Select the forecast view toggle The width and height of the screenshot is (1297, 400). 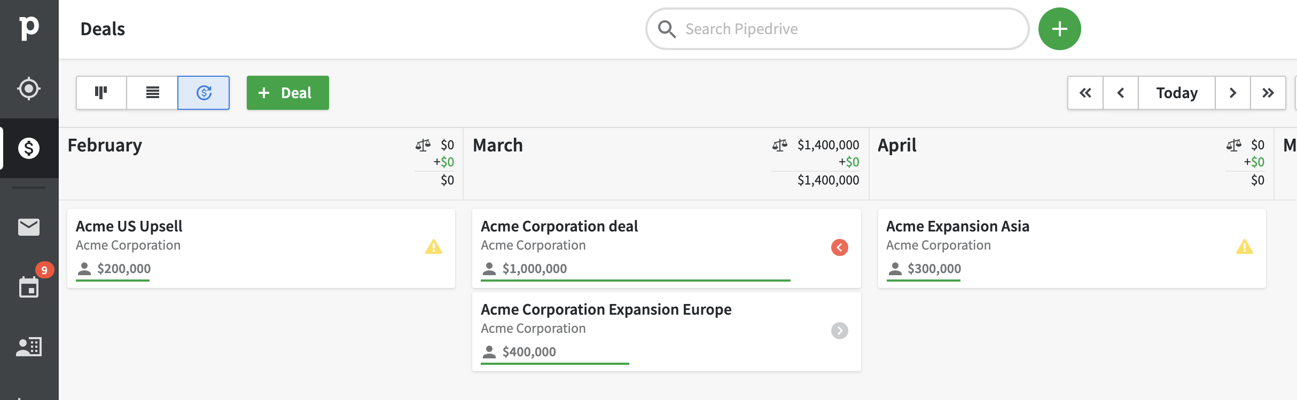point(204,93)
